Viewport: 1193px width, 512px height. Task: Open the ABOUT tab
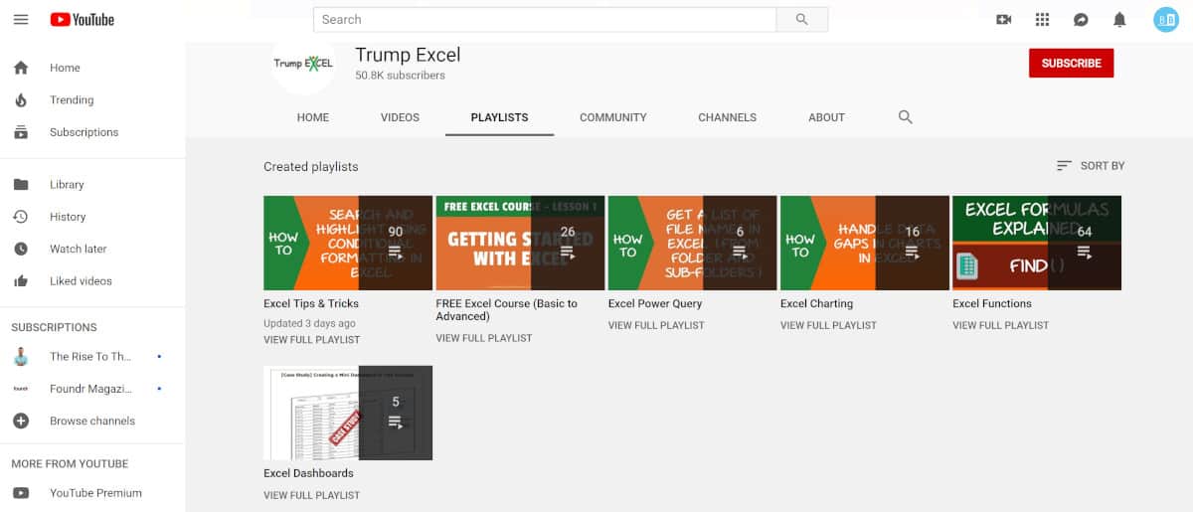click(826, 117)
